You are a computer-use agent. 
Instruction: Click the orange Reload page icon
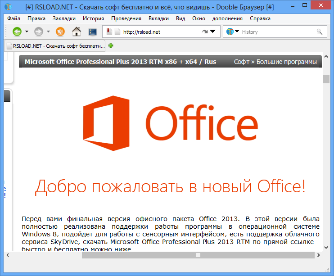pyautogui.click(x=60, y=32)
